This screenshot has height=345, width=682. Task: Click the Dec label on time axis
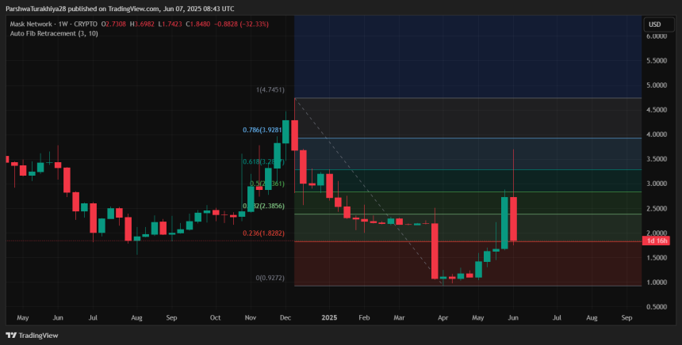284,317
